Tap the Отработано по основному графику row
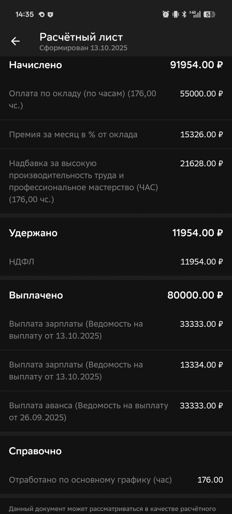 [x=116, y=480]
